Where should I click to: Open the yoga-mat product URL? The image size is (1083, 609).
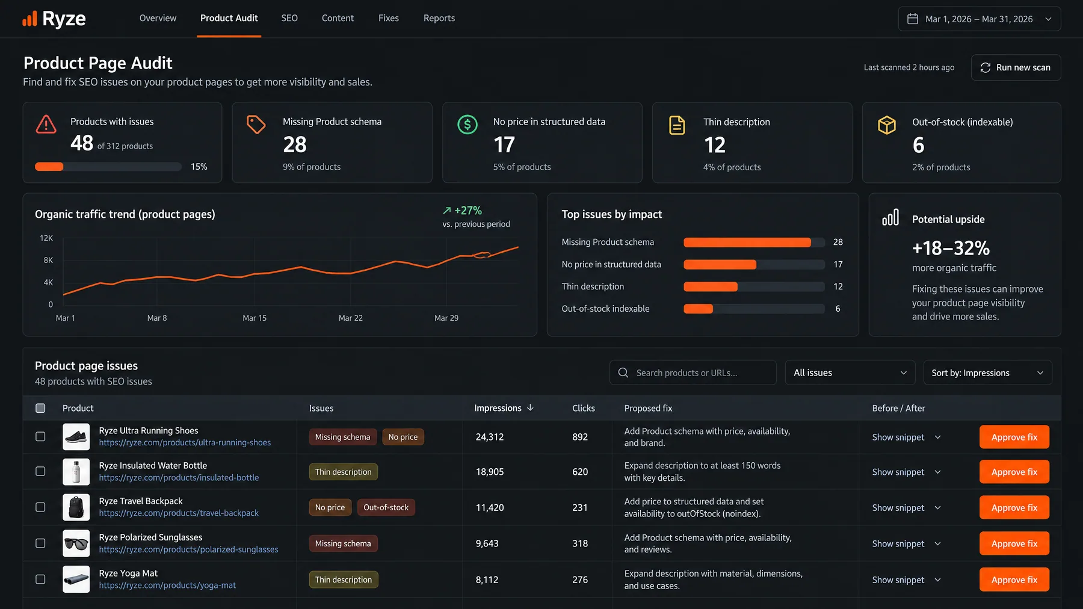[x=167, y=585]
